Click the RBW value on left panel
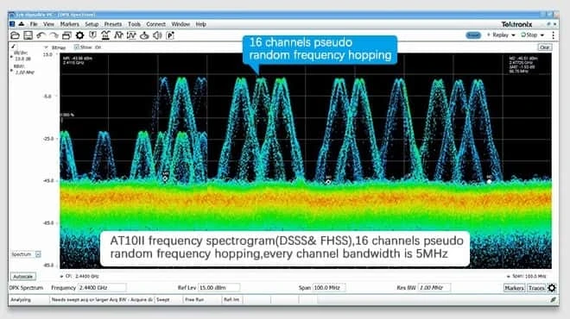The height and width of the screenshot is (319, 570). click(x=25, y=72)
